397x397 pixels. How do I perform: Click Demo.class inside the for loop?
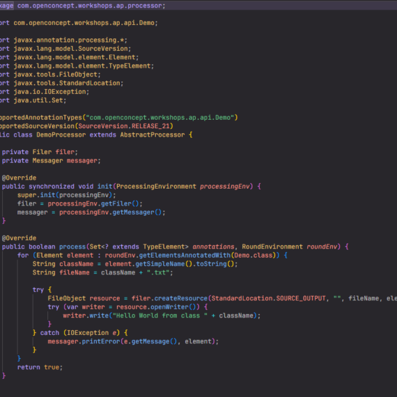pyautogui.click(x=254, y=255)
